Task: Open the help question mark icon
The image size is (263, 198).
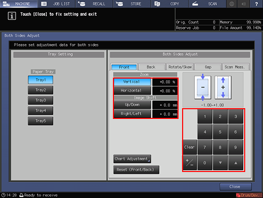Action: pyautogui.click(x=256, y=4)
